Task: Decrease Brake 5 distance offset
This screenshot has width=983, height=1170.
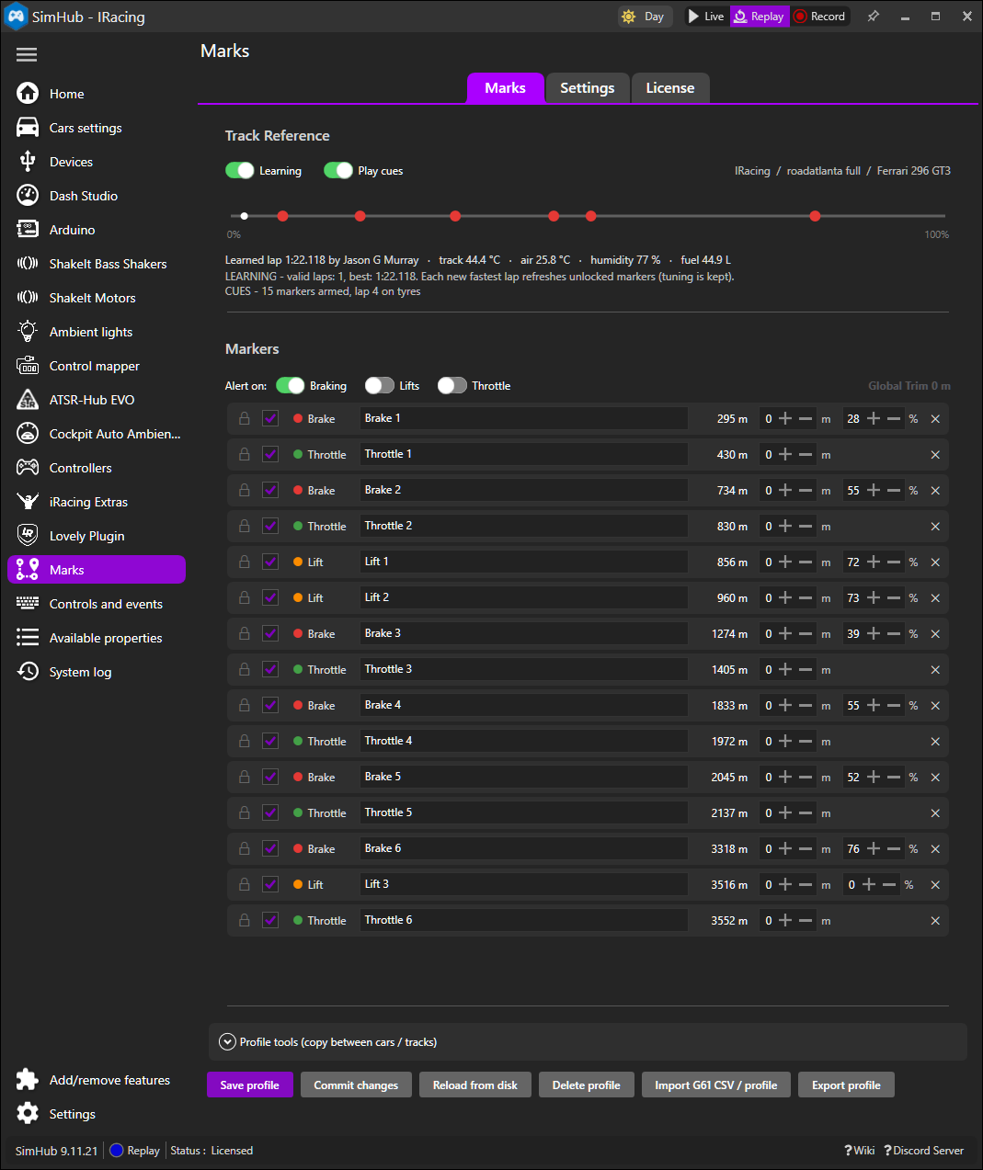Action: 806,777
